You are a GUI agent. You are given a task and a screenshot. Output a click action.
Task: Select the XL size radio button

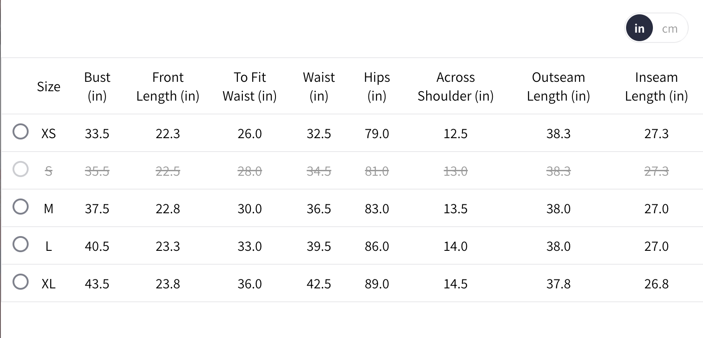pyautogui.click(x=21, y=282)
